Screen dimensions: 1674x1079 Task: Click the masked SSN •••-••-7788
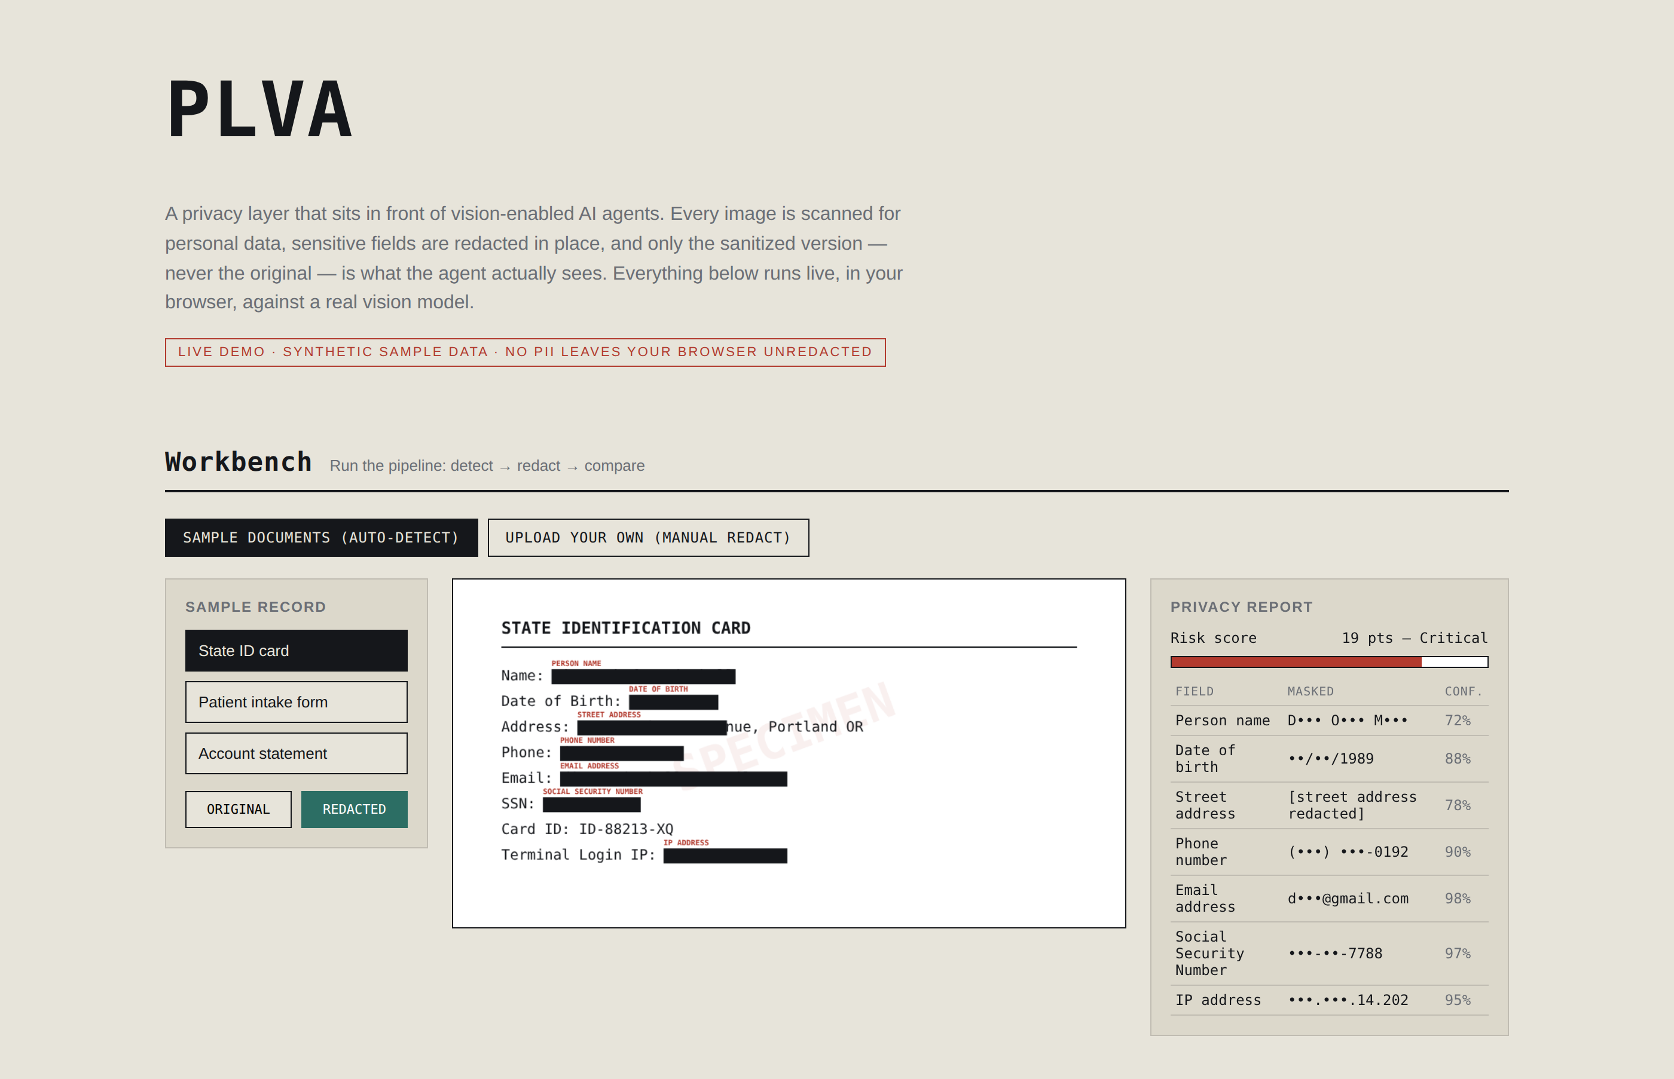[x=1334, y=954]
